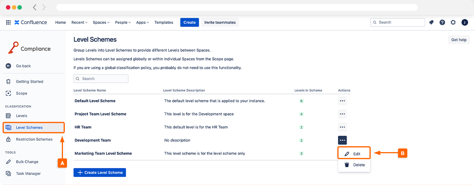Click the Level Schemes search field
The width and height of the screenshot is (474, 185).
coord(101,79)
